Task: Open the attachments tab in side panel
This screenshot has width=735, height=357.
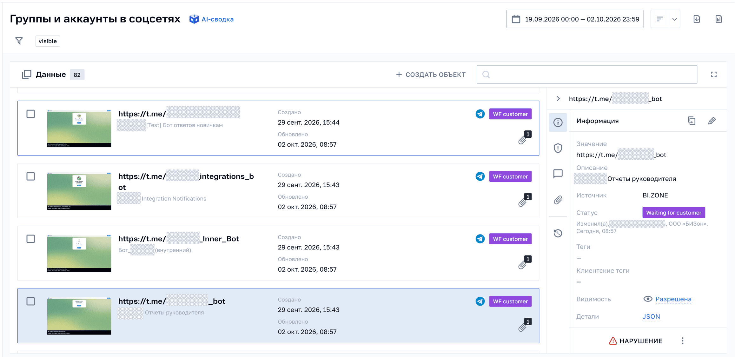Action: [x=558, y=200]
